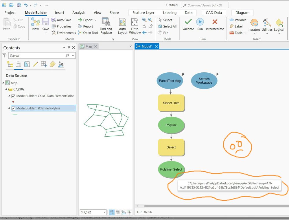List by Drawing Order
289x220 pixels.
10,64
